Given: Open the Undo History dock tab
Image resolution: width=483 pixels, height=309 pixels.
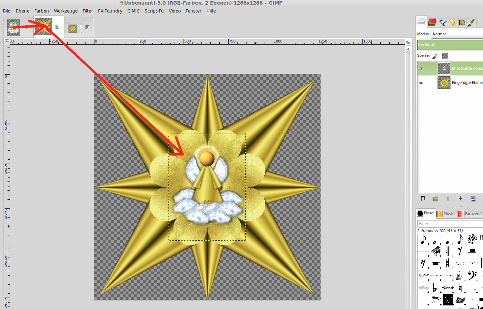Looking at the screenshot, I should 452,23.
